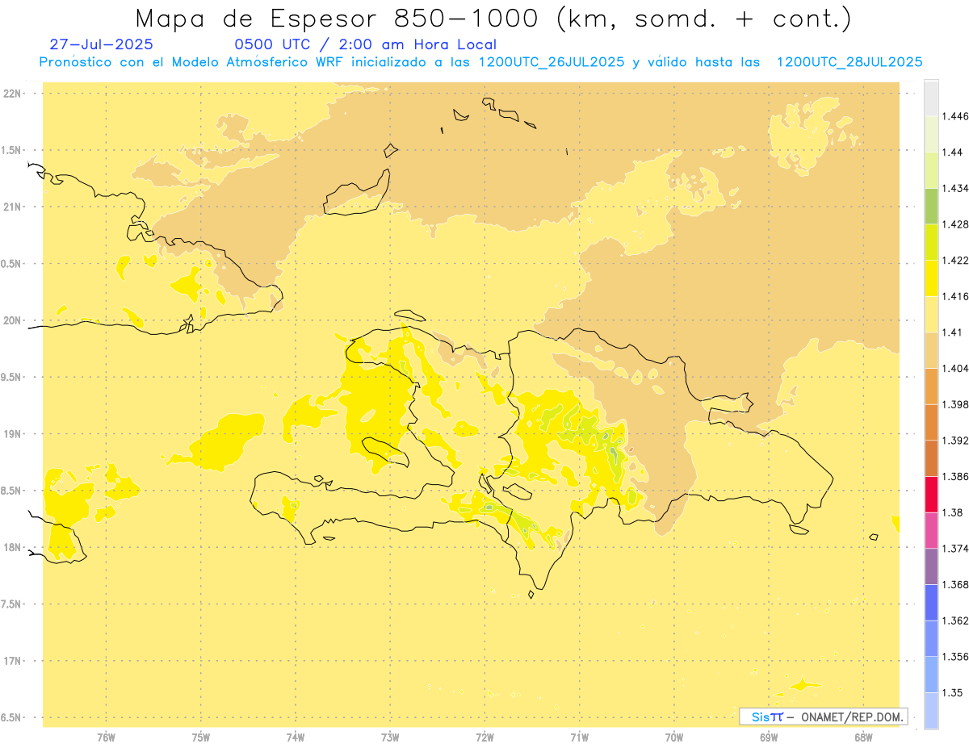Pick the purple legend swatch between 1.368 and 1.374

tap(931, 566)
